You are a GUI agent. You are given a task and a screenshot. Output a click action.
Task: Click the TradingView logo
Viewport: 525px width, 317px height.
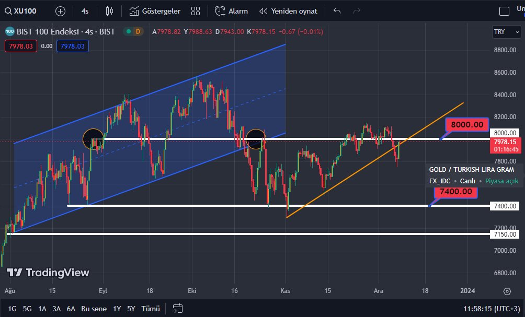(48, 273)
